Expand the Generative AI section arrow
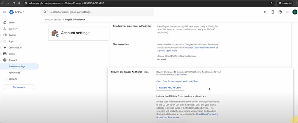This screenshot has width=298, height=123. tap(1, 48)
